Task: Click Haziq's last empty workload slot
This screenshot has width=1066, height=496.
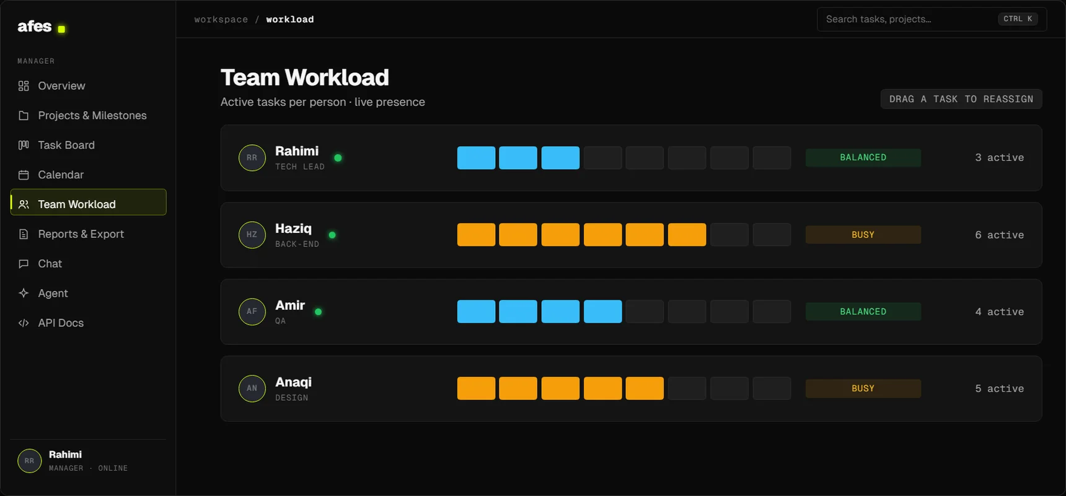Action: tap(772, 235)
